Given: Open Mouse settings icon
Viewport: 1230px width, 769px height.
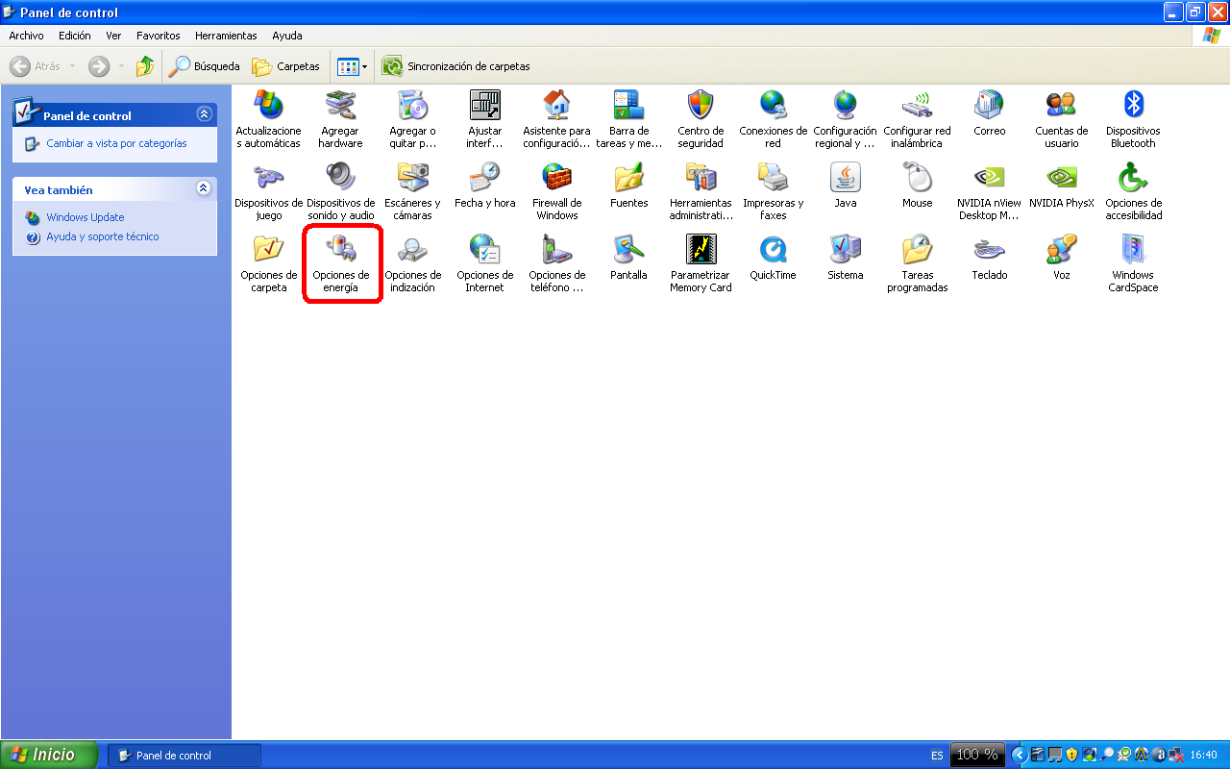Looking at the screenshot, I should pyautogui.click(x=918, y=186).
